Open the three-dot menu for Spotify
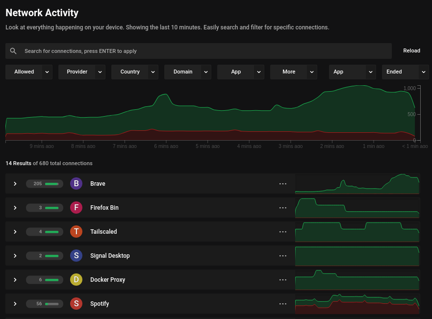 [x=283, y=304]
